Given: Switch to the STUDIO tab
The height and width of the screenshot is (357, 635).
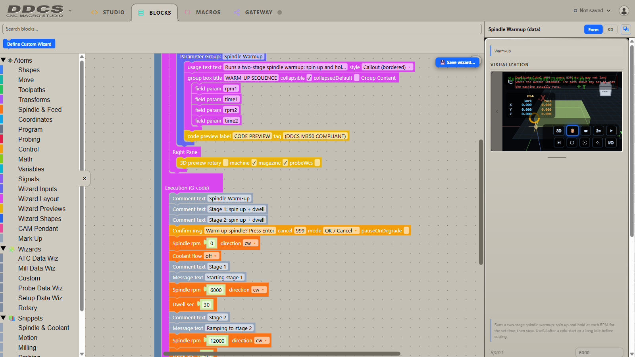Looking at the screenshot, I should (x=108, y=12).
